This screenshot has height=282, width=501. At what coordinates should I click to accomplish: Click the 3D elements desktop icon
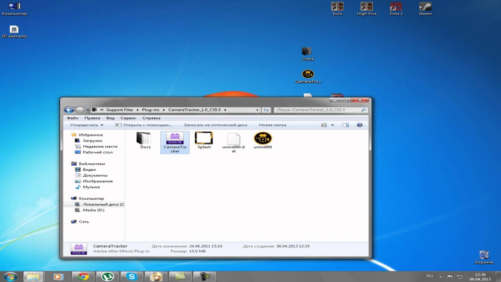pos(14,32)
